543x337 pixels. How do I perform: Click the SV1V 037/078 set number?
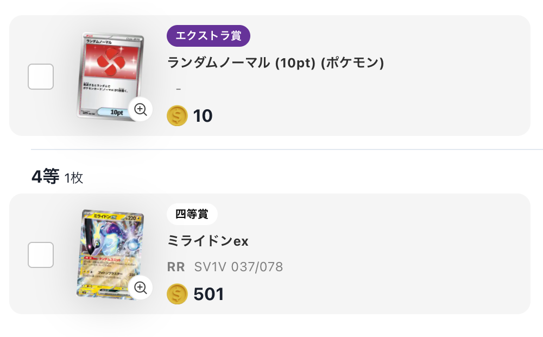click(x=238, y=267)
